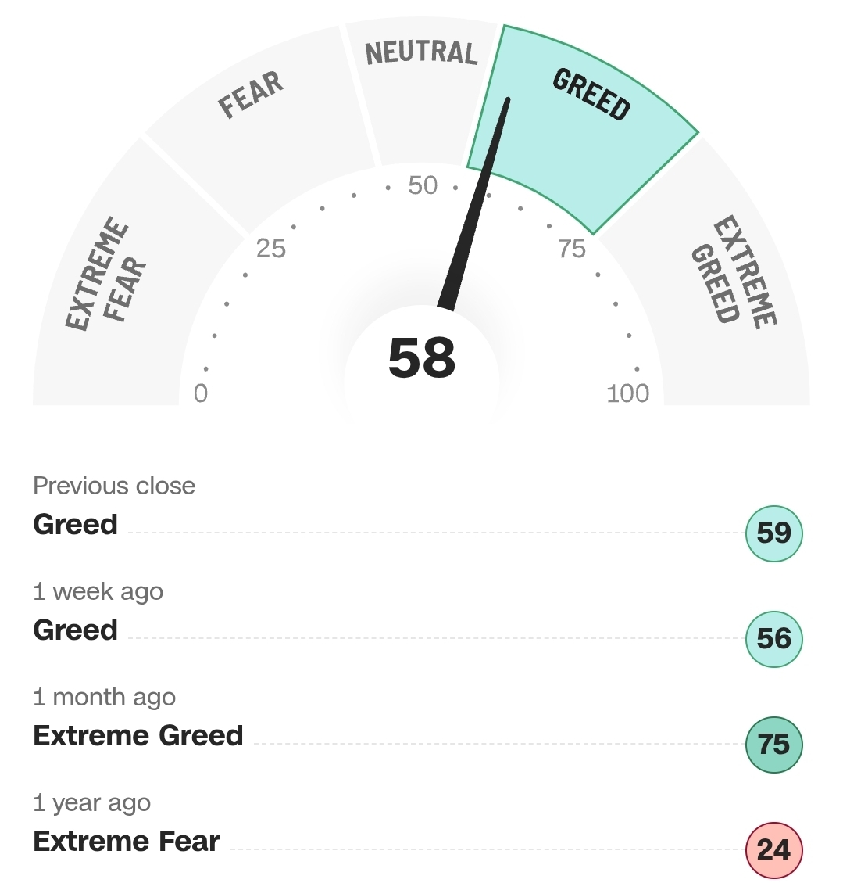The width and height of the screenshot is (843, 883).
Task: Click the Extreme Greed gauge segment
Action: (x=731, y=282)
